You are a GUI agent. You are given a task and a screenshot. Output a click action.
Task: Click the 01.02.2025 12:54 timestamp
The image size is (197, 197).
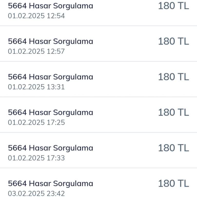36,16
